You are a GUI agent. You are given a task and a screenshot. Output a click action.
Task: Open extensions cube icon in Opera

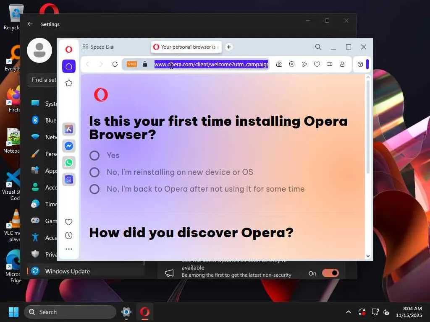point(360,64)
